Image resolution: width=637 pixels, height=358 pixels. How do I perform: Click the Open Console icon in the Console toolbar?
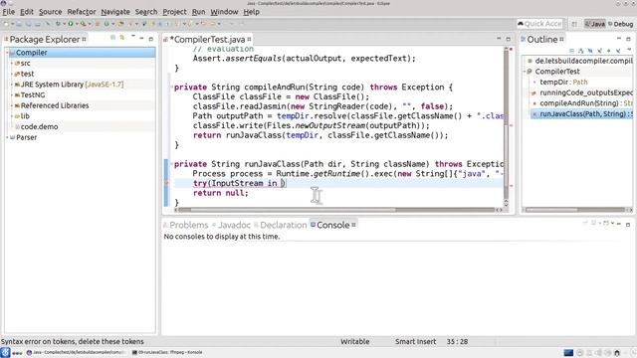(606, 223)
